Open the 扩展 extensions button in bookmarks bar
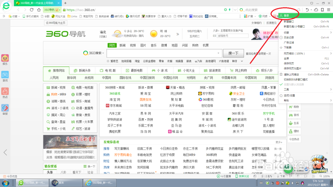333x187 pixels. (x=249, y=16)
